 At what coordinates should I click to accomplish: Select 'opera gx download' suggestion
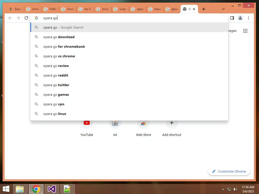[129, 37]
